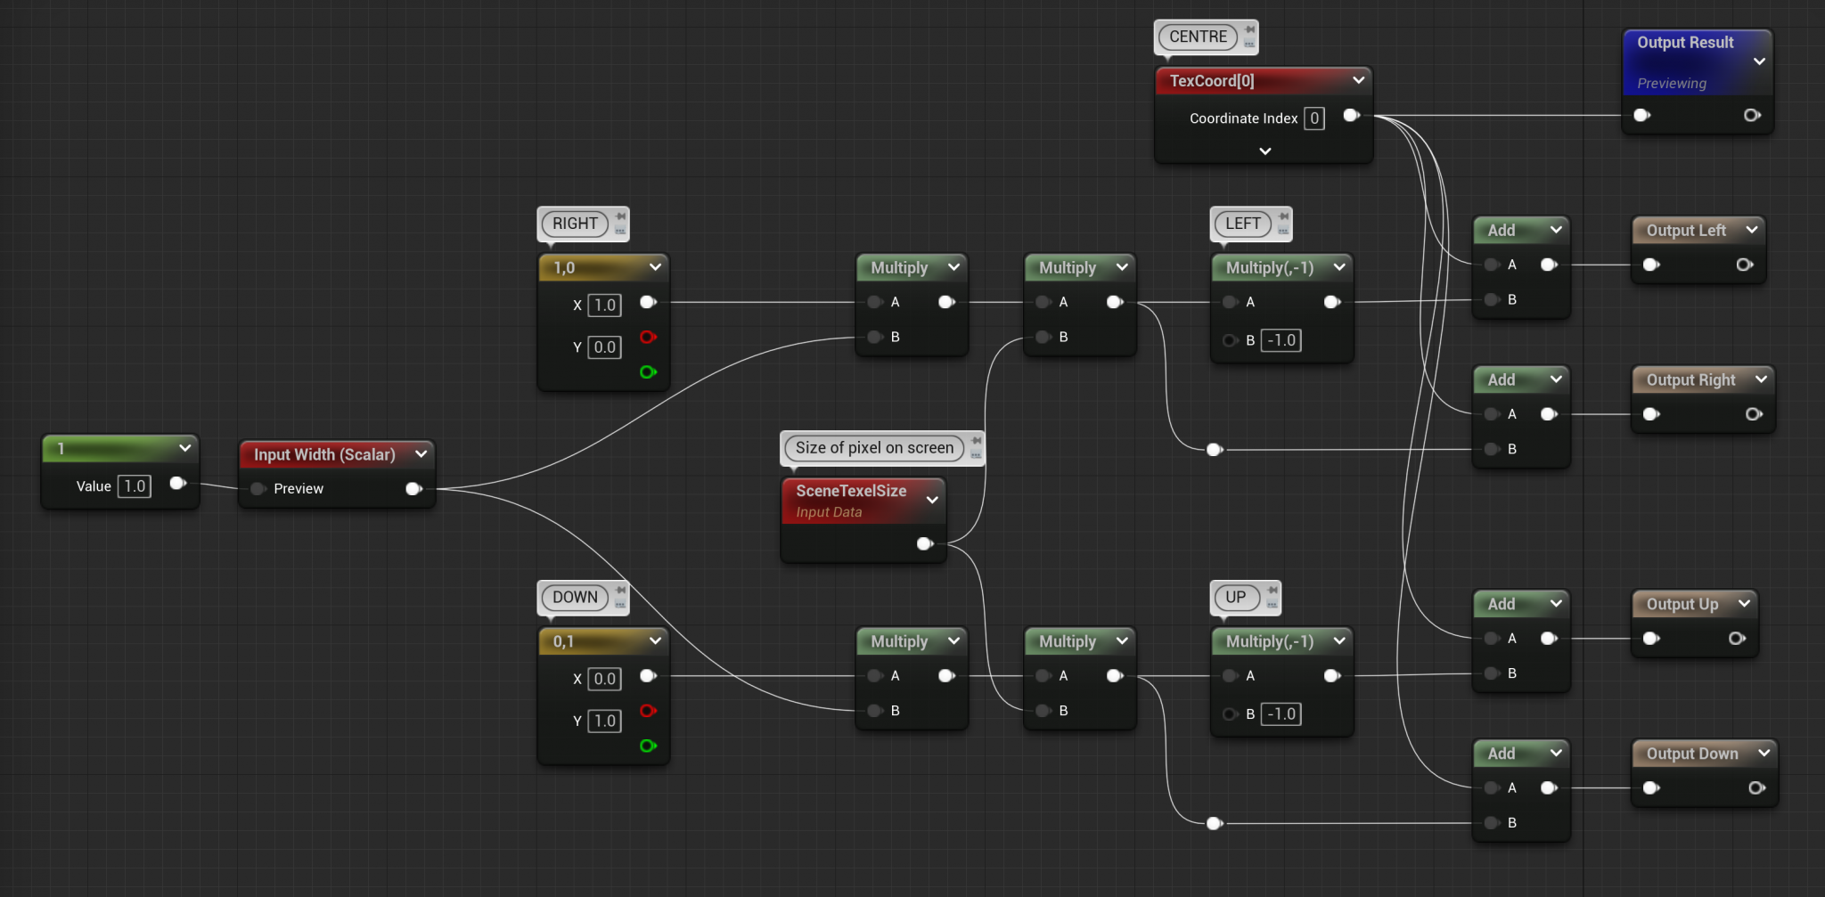Click the B input pin of Add feeding Output Up

1492,673
